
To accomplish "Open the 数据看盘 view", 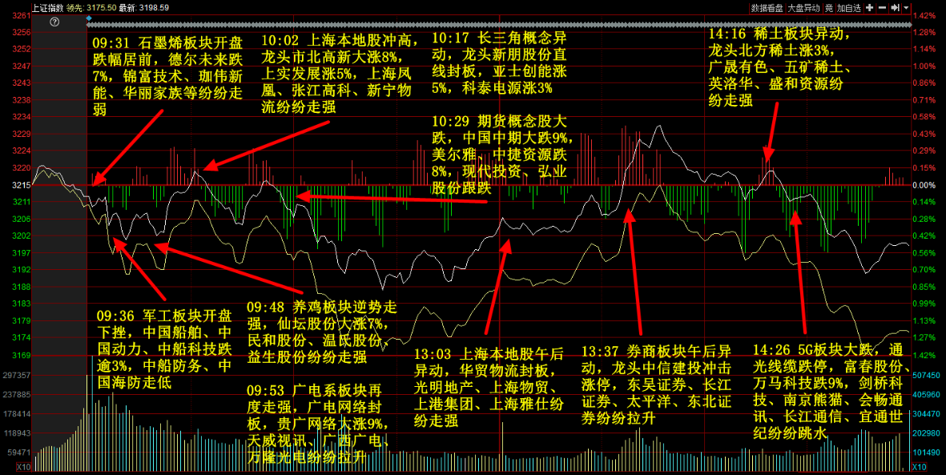I will pyautogui.click(x=767, y=8).
